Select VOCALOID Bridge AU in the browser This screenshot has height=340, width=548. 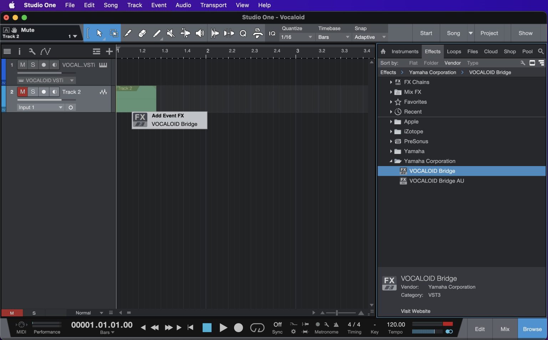pos(436,181)
